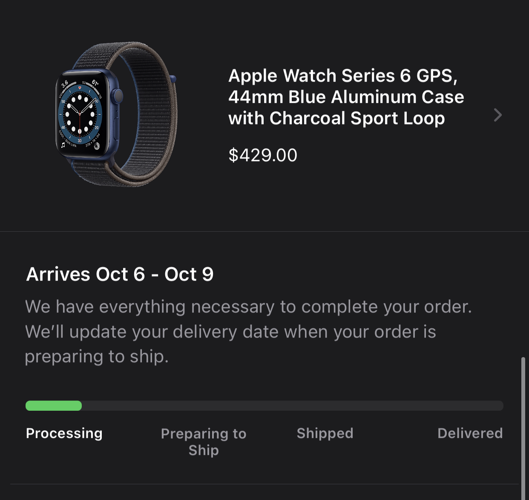This screenshot has height=500, width=529.
Task: Click the green filled progress segment
Action: pyautogui.click(x=54, y=406)
